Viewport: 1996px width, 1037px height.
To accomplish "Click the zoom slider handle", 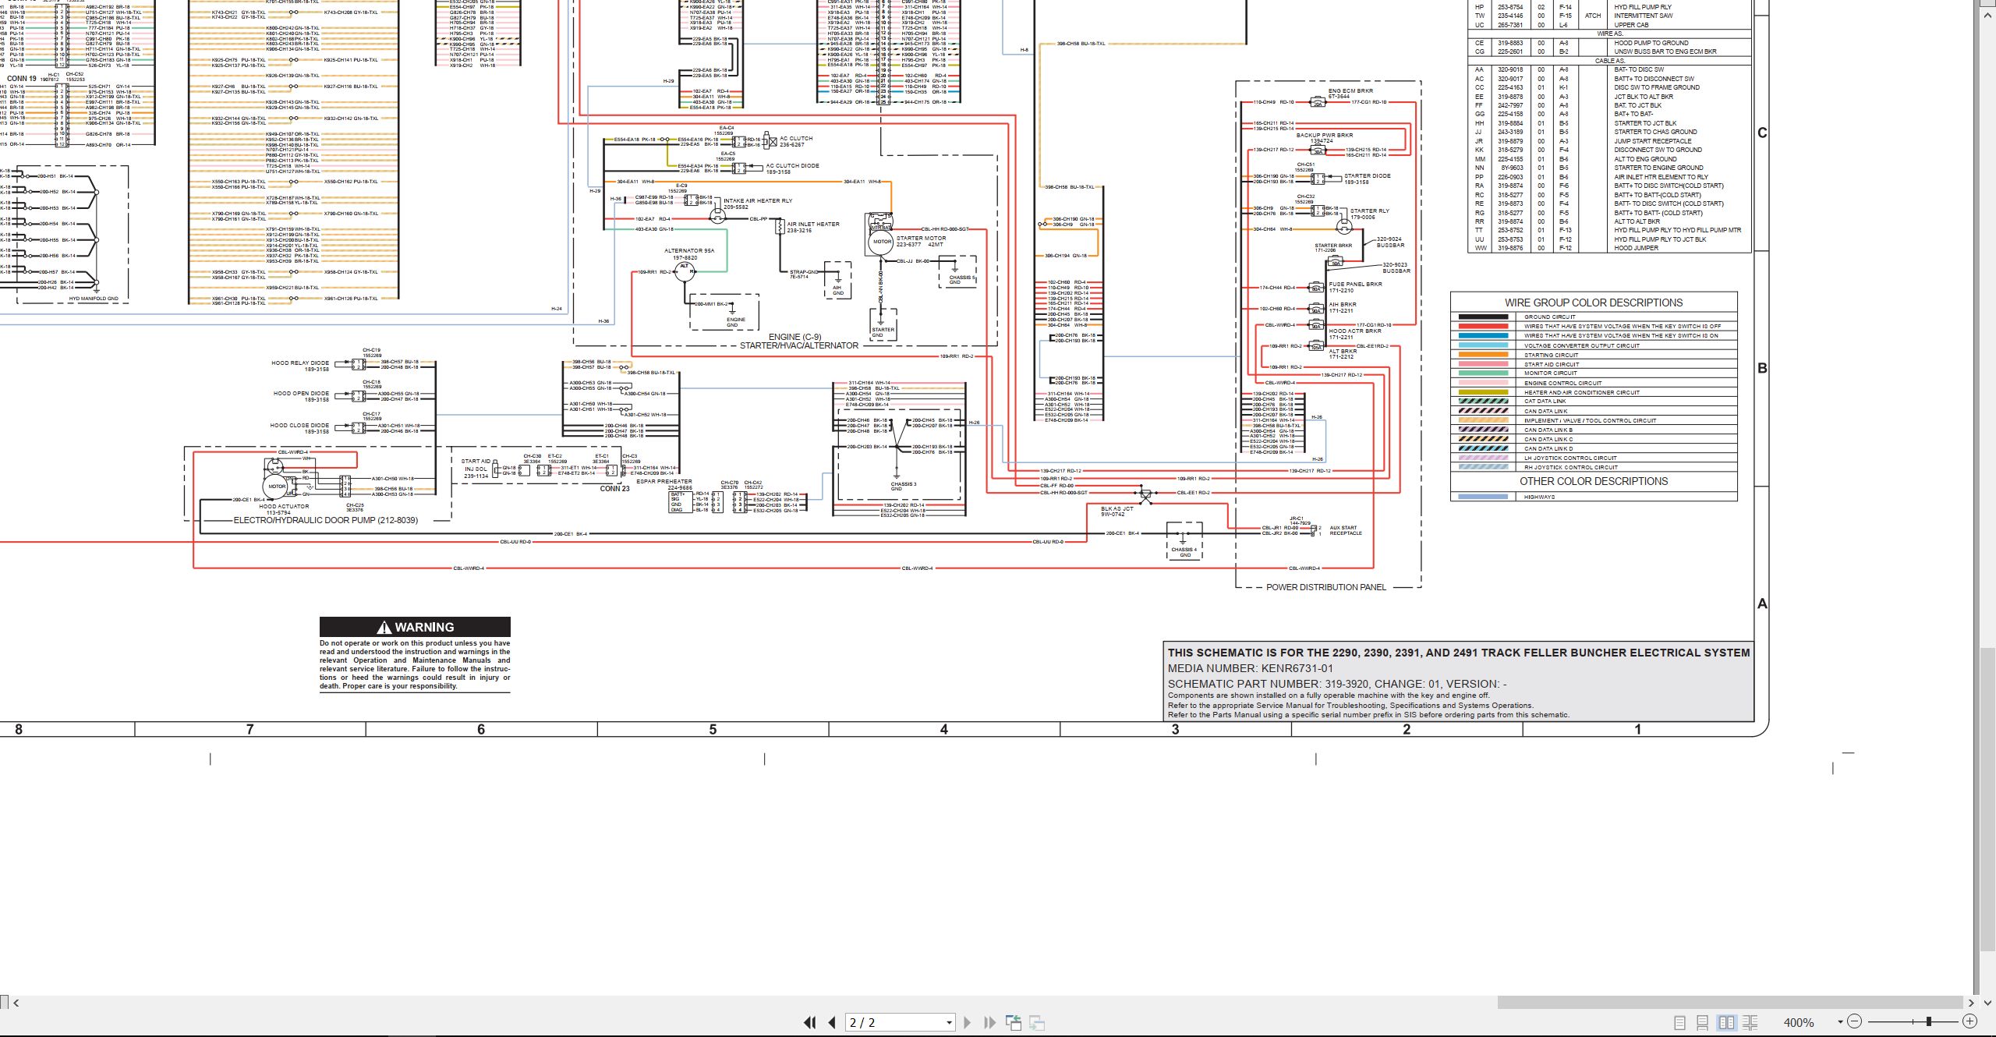I will pos(1929,1021).
